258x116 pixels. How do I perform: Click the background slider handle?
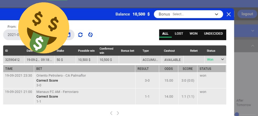(237, 114)
